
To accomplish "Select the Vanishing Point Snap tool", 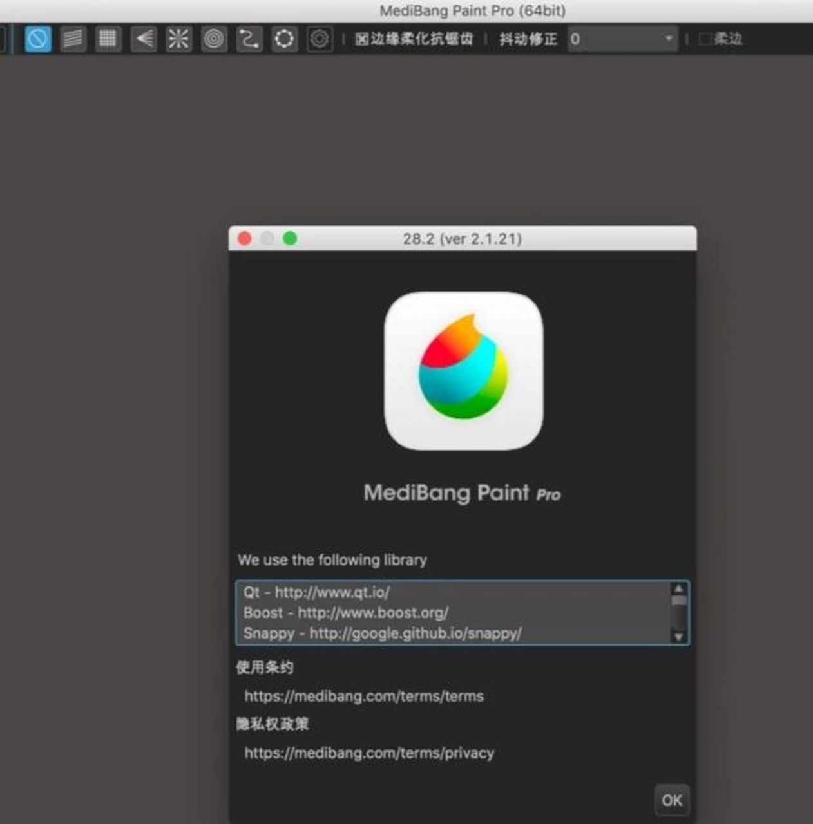I will tap(143, 39).
